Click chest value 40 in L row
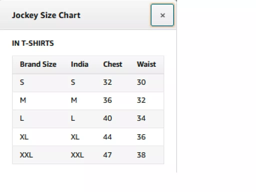 click(x=107, y=118)
